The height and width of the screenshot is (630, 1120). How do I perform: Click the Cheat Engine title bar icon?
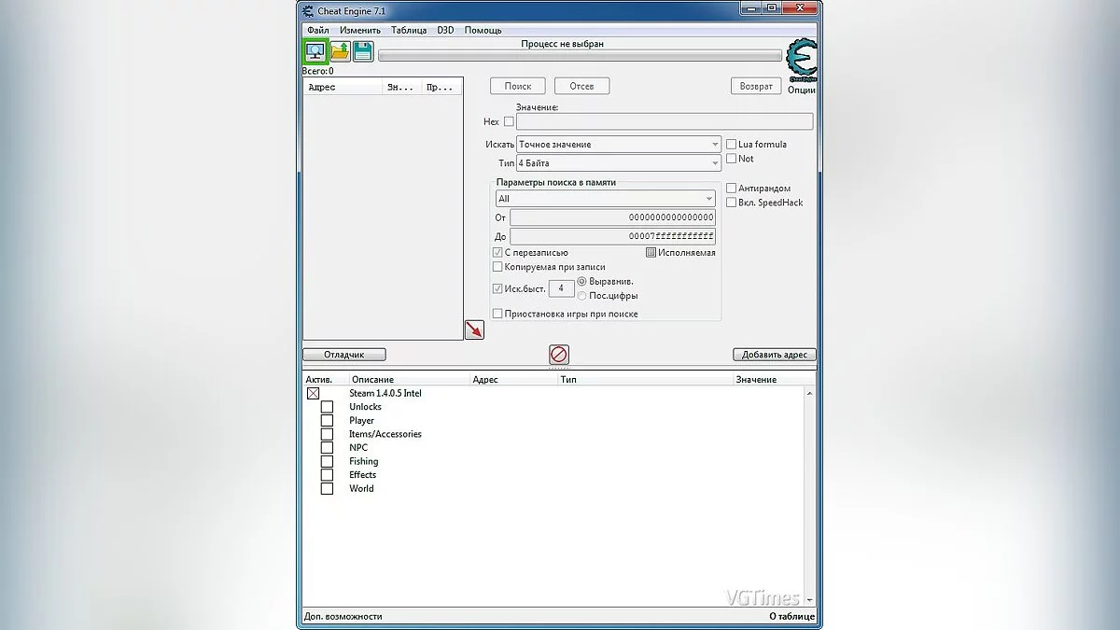coord(307,10)
